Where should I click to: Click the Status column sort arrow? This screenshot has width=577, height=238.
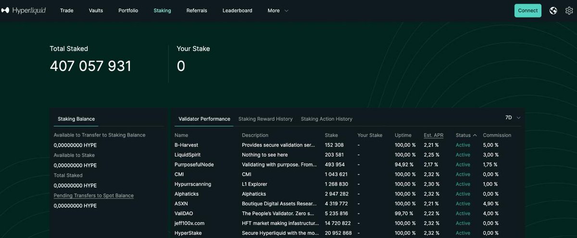point(475,135)
